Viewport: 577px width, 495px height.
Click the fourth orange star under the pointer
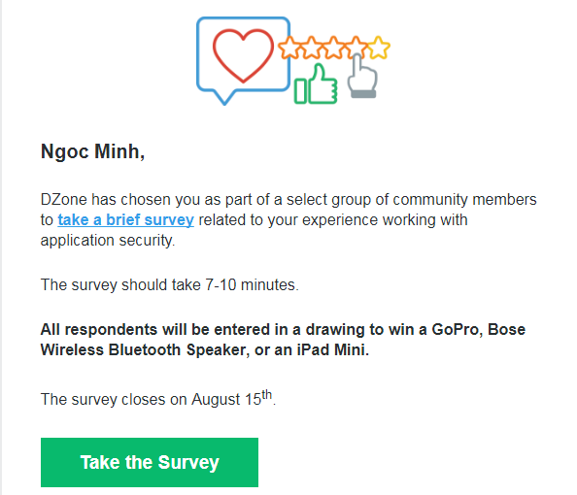pos(356,48)
